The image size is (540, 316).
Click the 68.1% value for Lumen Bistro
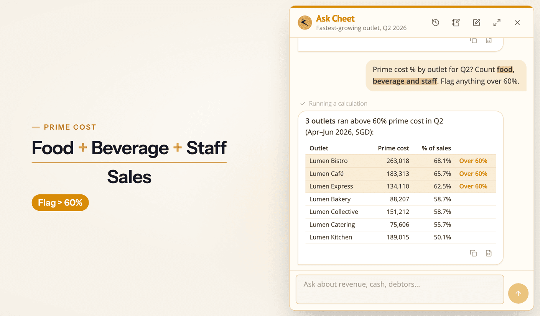click(x=443, y=161)
